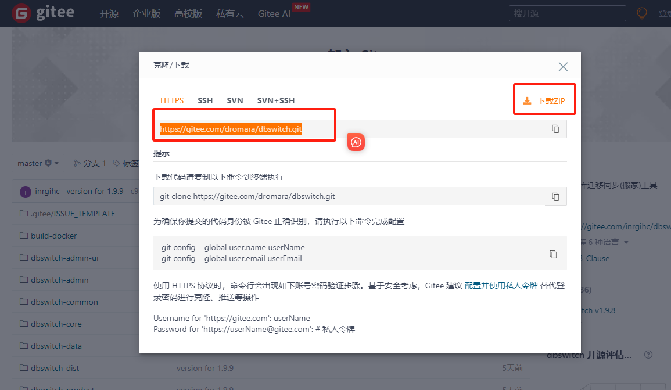Click the 下载ZIP download button
This screenshot has width=671, height=390.
point(544,101)
